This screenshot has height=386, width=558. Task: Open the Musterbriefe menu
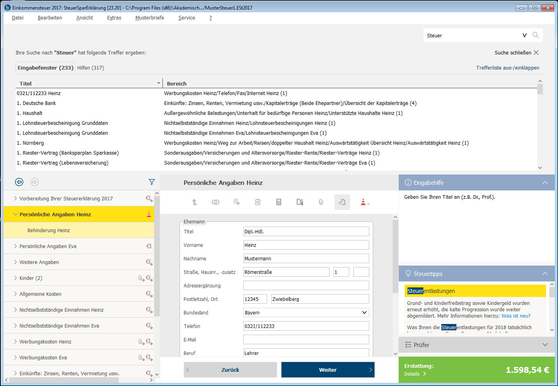pyautogui.click(x=150, y=18)
